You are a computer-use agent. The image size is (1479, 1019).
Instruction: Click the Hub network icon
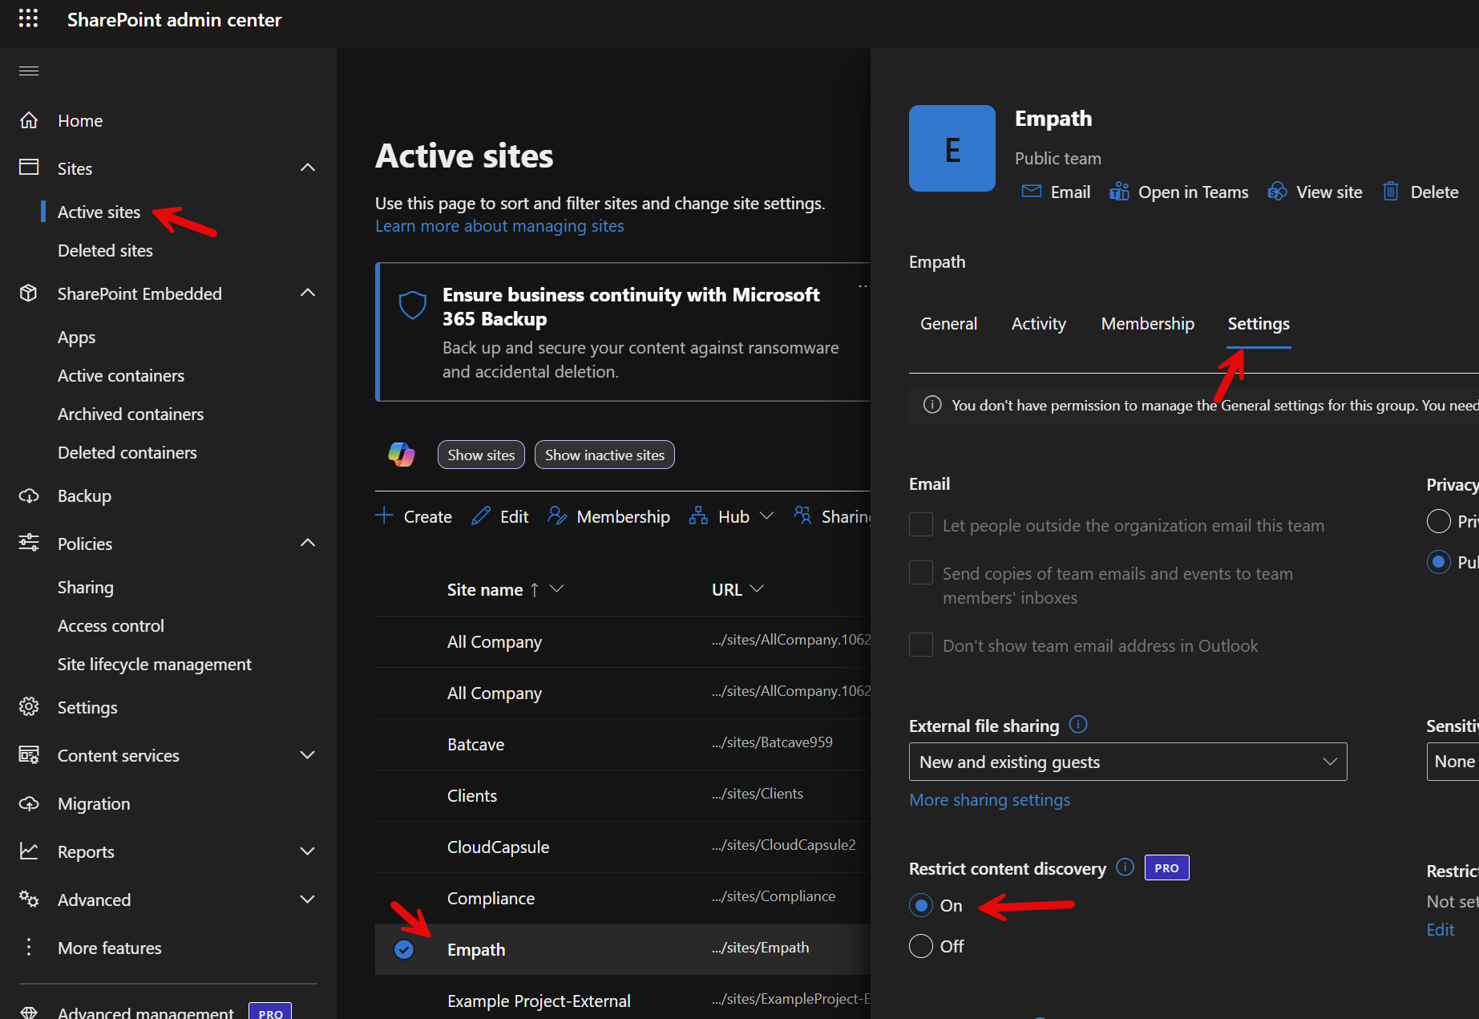698,516
